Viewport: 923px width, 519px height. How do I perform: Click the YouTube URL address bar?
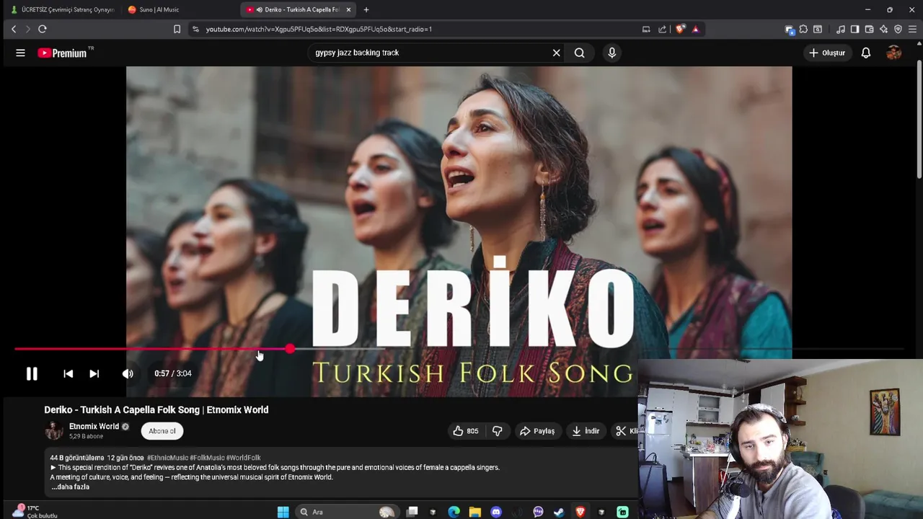(x=319, y=29)
